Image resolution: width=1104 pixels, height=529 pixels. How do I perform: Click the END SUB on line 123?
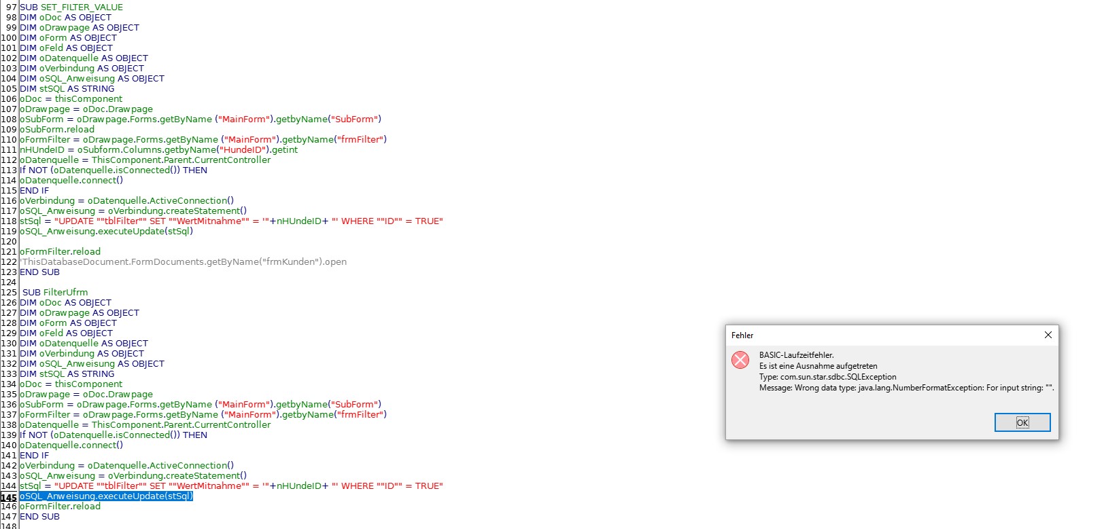(x=39, y=272)
